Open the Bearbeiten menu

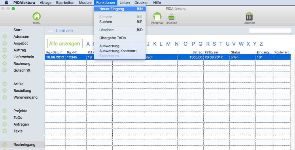pos(65,3)
